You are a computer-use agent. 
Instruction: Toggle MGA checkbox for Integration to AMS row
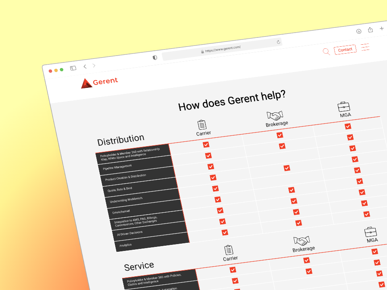pyautogui.click(x=362, y=192)
